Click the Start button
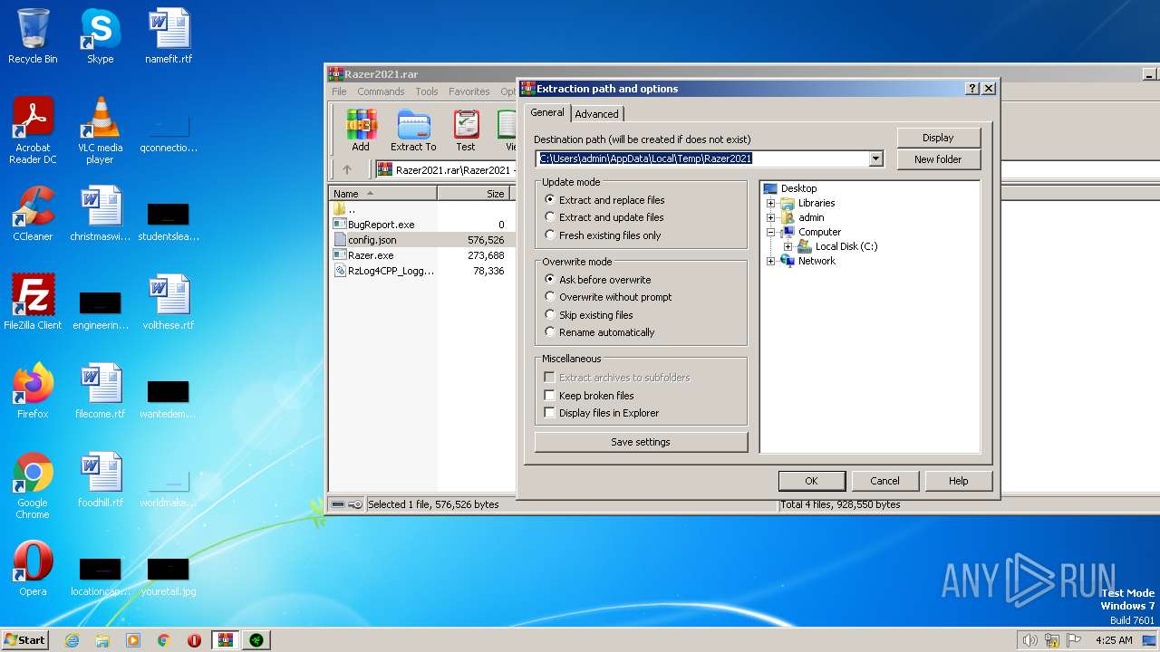The width and height of the screenshot is (1160, 652). pyautogui.click(x=25, y=640)
